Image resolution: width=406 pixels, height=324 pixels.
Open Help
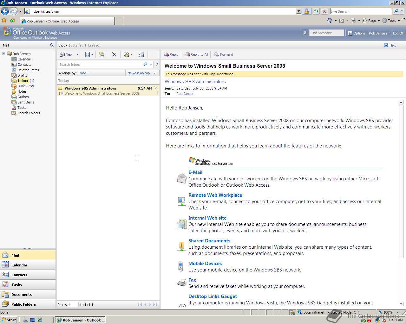pos(390,45)
